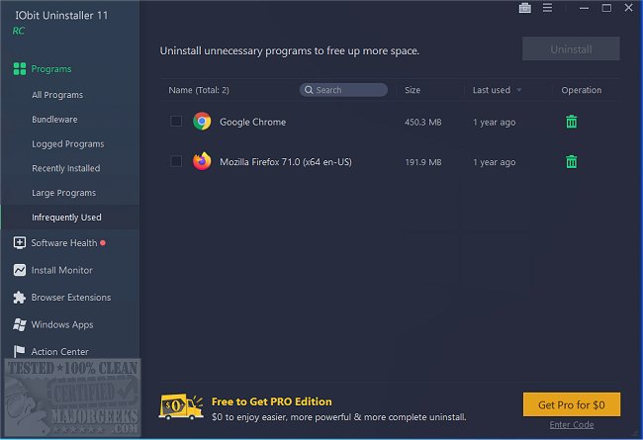Select the Mozilla Firefox 71.0 (x64 en-US) text
This screenshot has width=643, height=440.
pyautogui.click(x=286, y=162)
